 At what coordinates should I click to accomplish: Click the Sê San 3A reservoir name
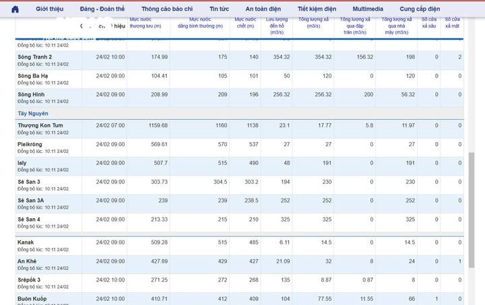[31, 200]
